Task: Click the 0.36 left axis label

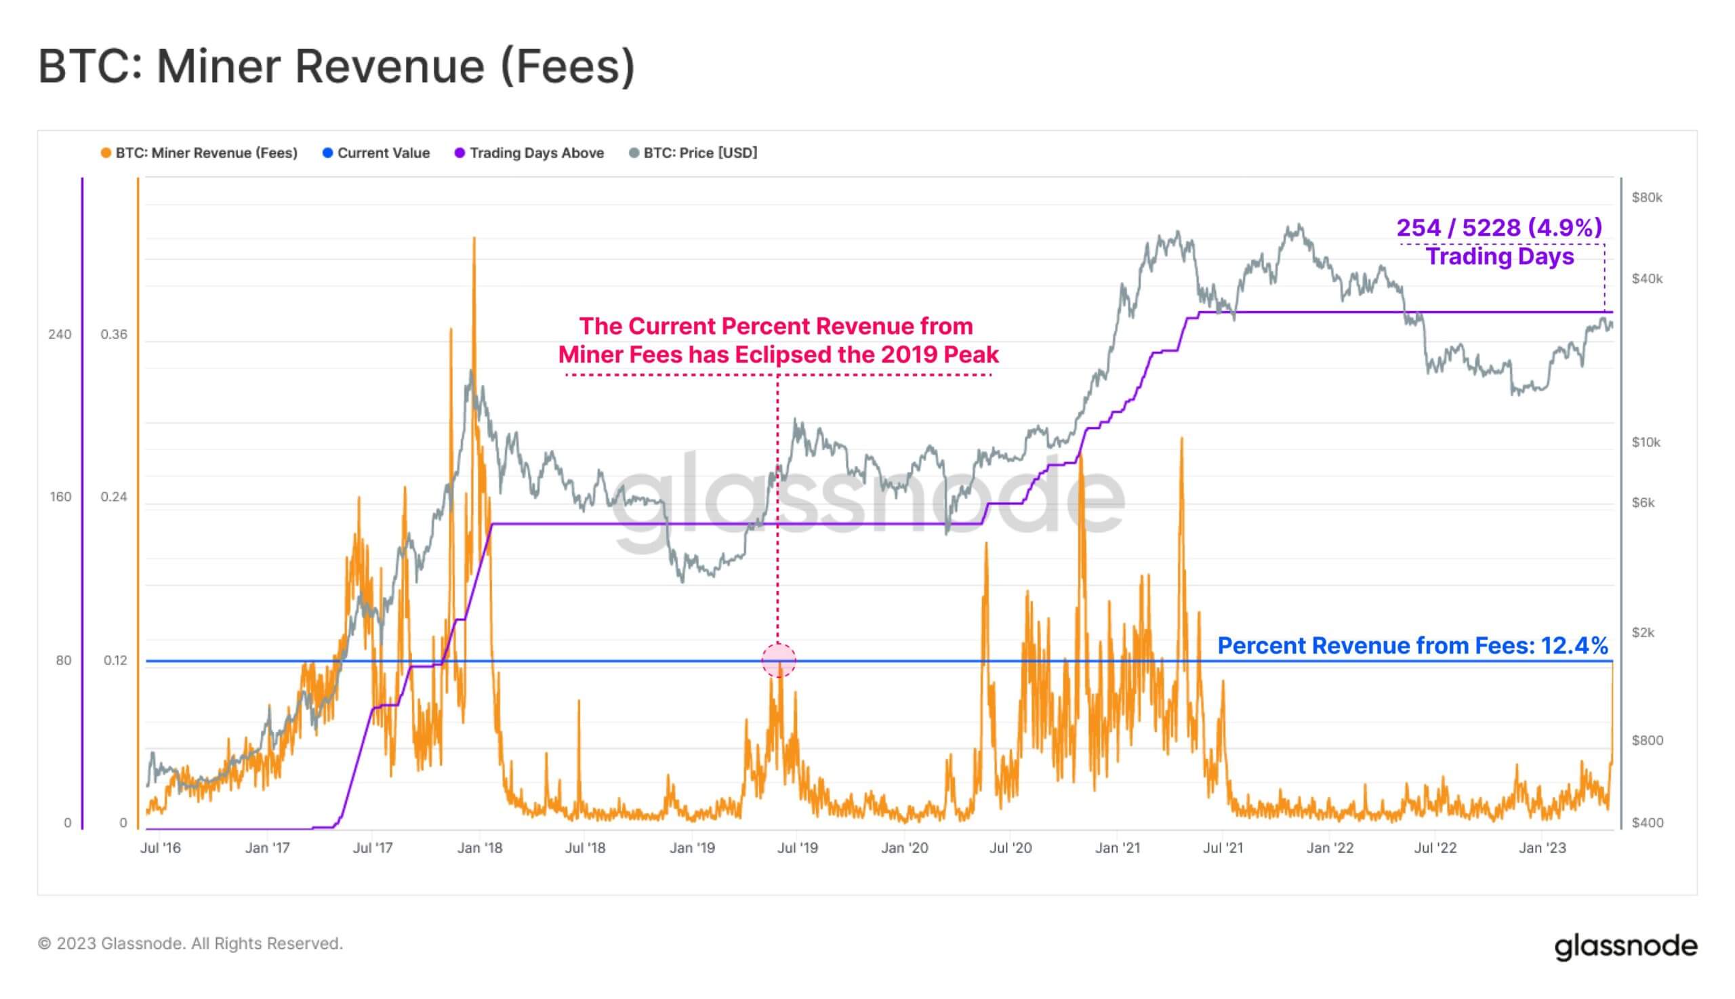Action: pos(114,335)
